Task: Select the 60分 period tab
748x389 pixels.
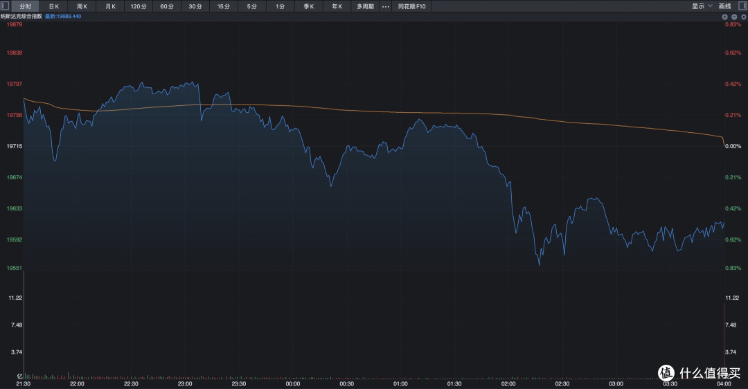Action: point(167,6)
